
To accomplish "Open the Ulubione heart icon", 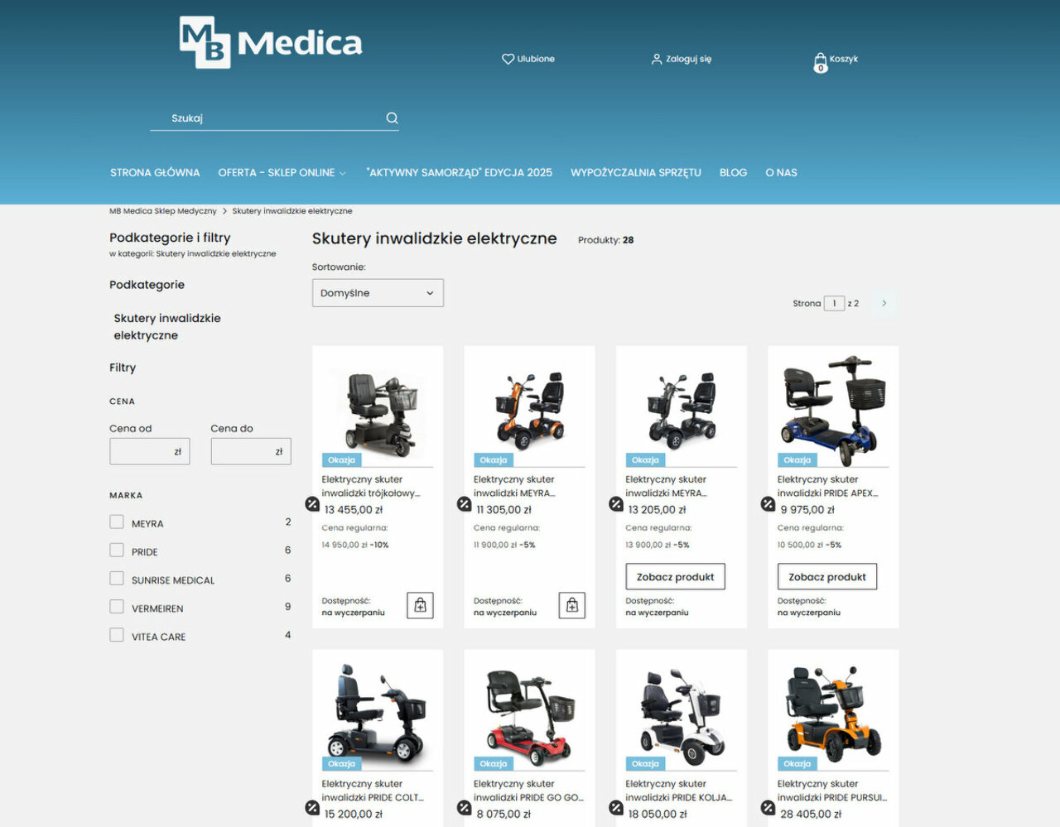I will click(x=508, y=59).
